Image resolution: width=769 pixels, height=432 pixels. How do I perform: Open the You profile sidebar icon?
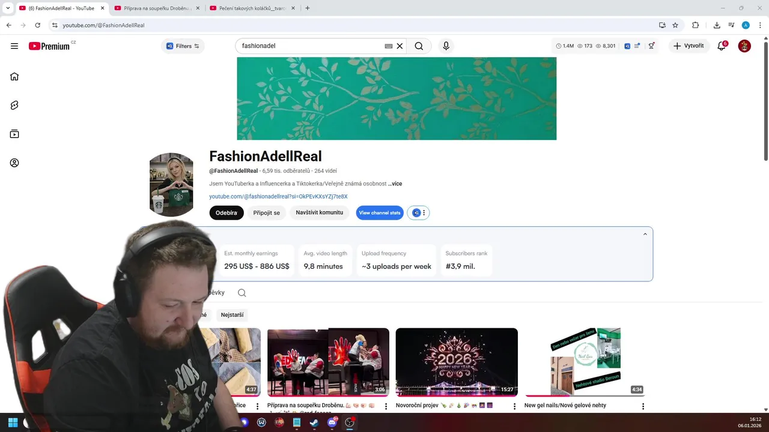click(x=14, y=163)
